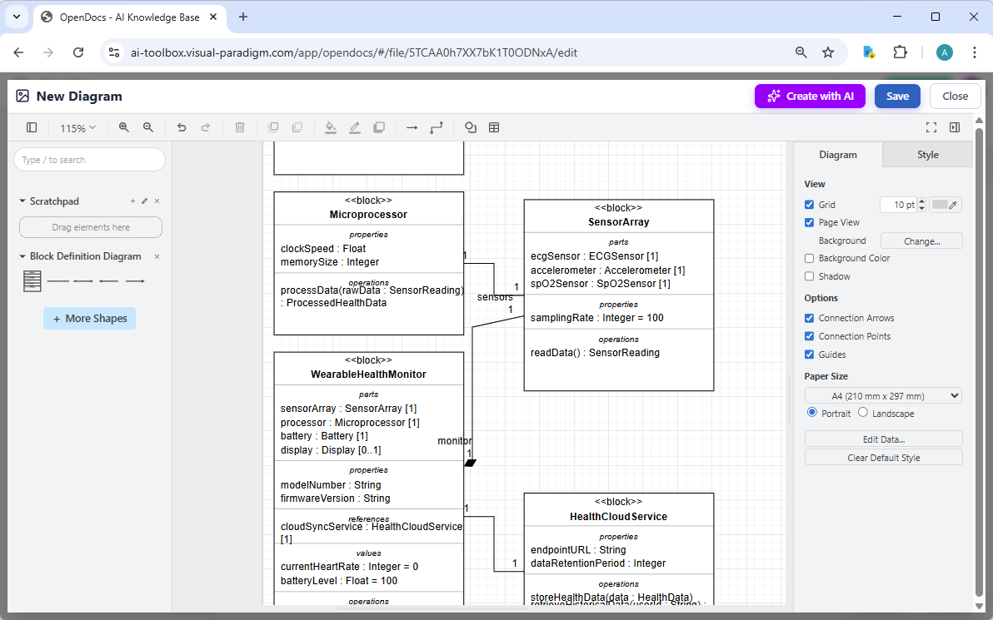The width and height of the screenshot is (993, 620).
Task: Toggle the Shadow checkbox
Action: 809,275
